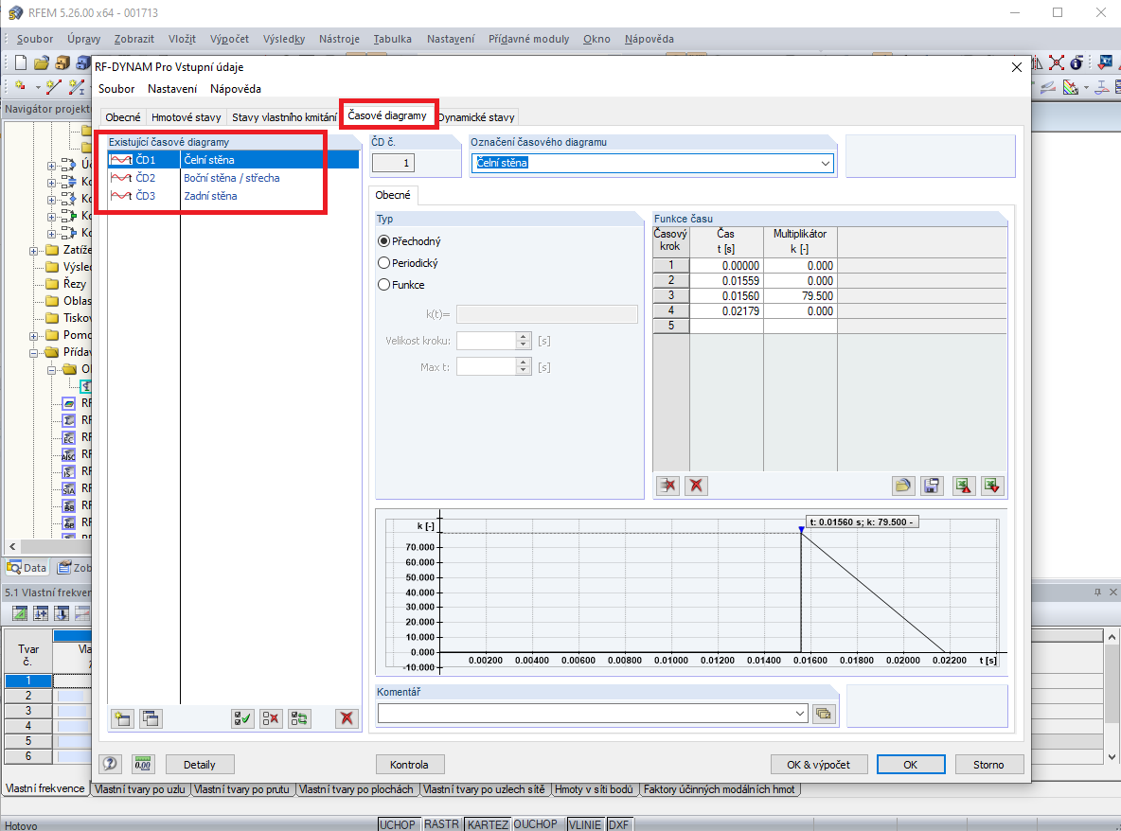Confirm dialog with OK button
Screen dimensions: 1121x831
click(910, 765)
